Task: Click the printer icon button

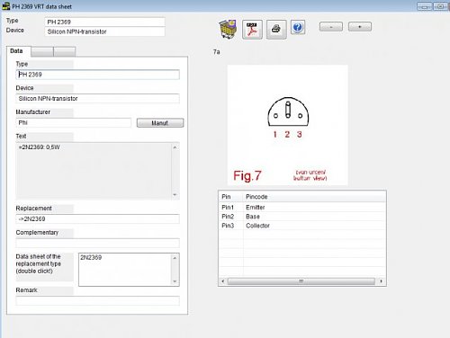Action: pyautogui.click(x=276, y=30)
